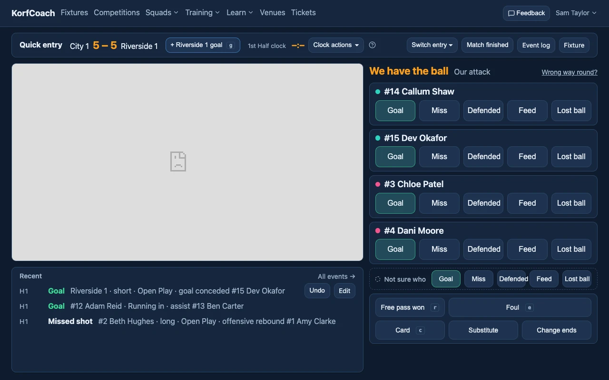Open the Tickets page
609x380 pixels.
coord(304,13)
